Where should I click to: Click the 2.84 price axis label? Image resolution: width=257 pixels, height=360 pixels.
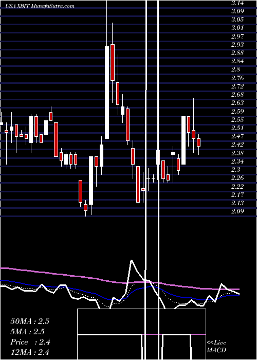[x=237, y=61]
